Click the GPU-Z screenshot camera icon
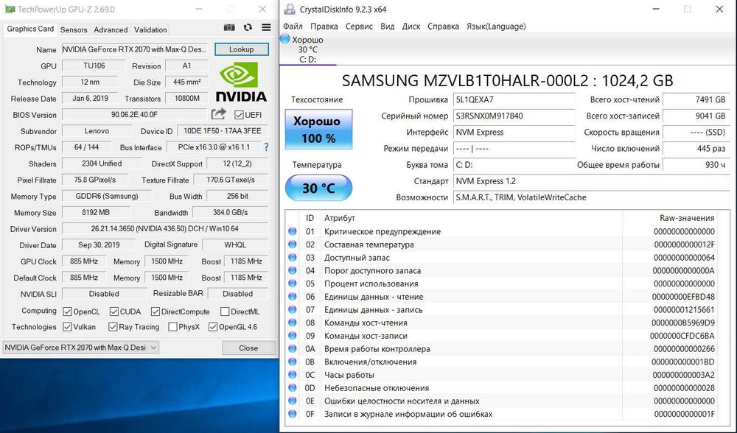This screenshot has height=433, width=737. coord(229,28)
